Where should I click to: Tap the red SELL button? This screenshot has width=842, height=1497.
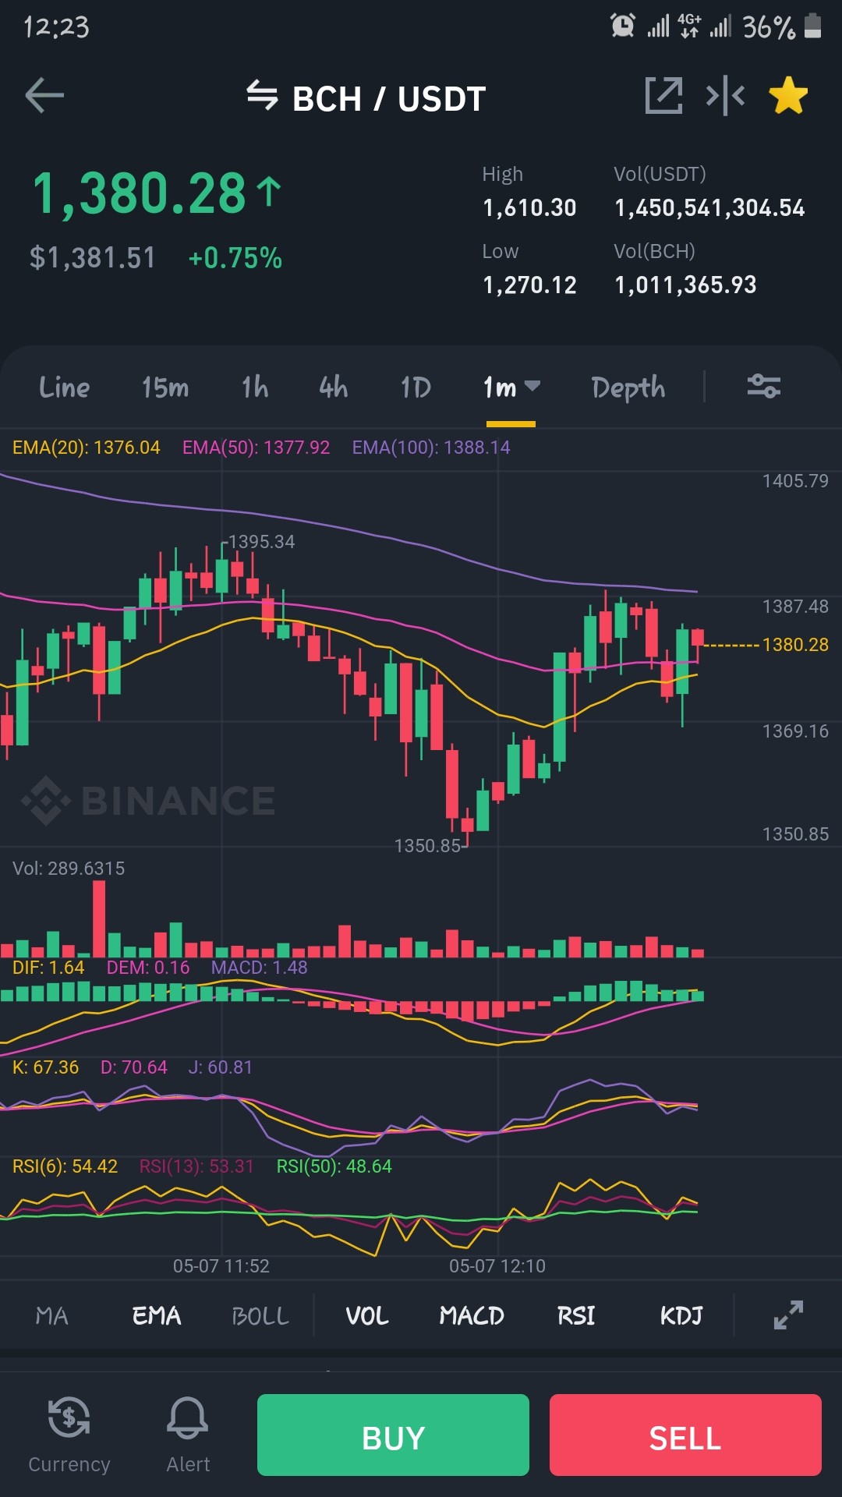tap(685, 1435)
